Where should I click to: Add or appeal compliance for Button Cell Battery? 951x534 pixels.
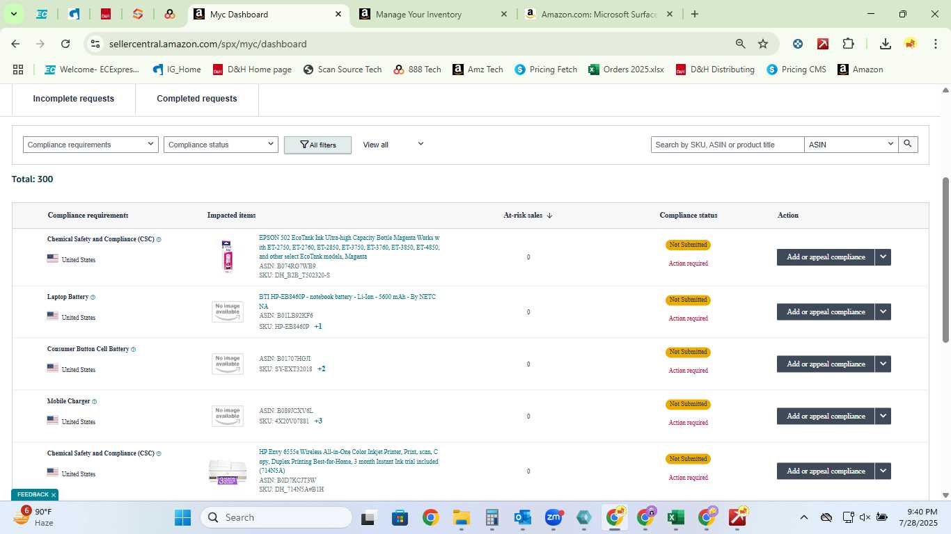826,364
